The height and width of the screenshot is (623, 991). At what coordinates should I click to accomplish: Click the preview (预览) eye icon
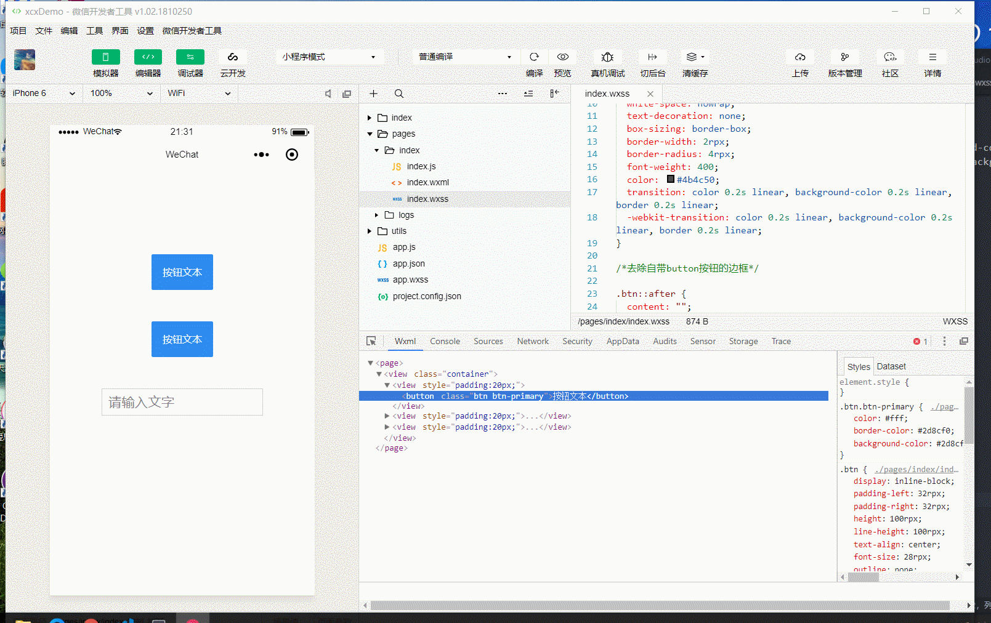tap(562, 57)
